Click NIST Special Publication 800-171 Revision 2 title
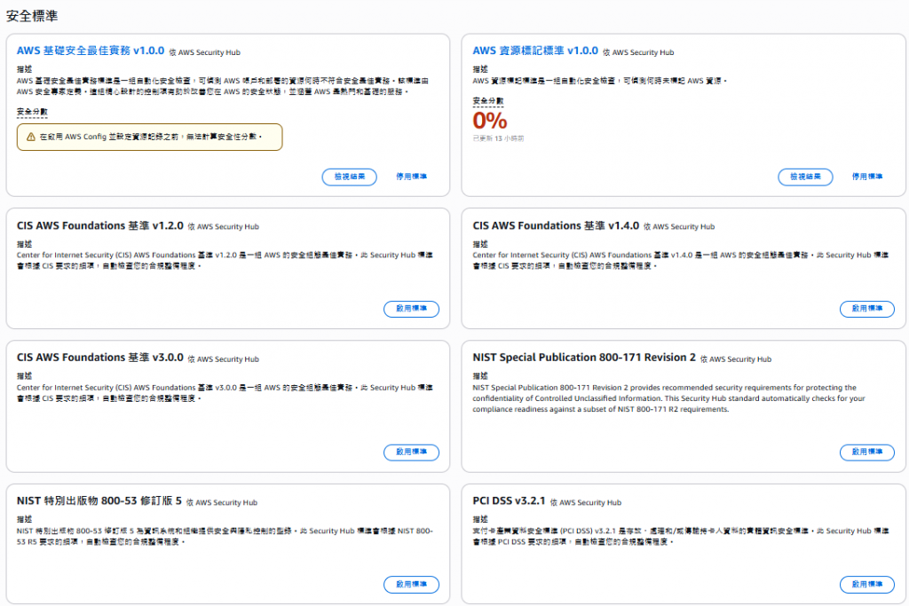Viewport: 909px width, 606px height. pos(584,358)
